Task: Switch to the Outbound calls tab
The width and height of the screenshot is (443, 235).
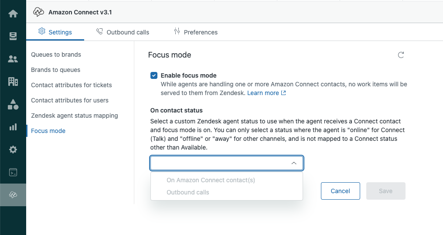Action: (x=123, y=32)
